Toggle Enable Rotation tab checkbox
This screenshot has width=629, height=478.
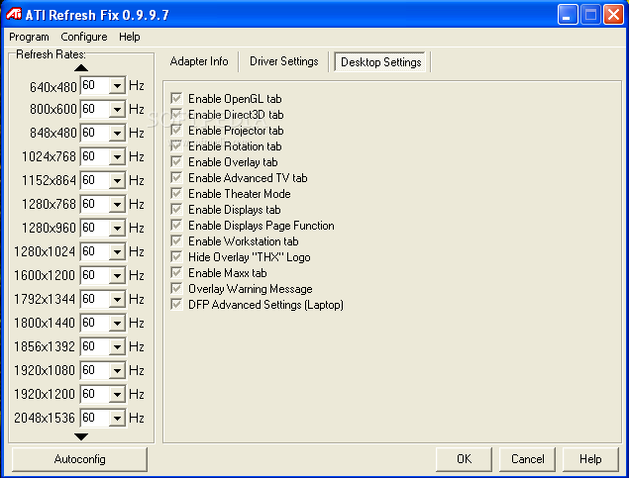pyautogui.click(x=176, y=145)
